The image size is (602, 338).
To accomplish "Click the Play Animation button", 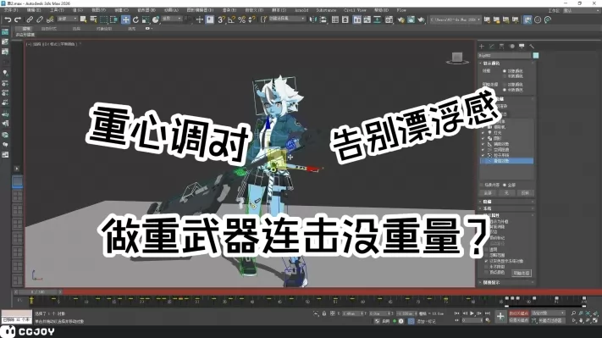I will (472, 313).
